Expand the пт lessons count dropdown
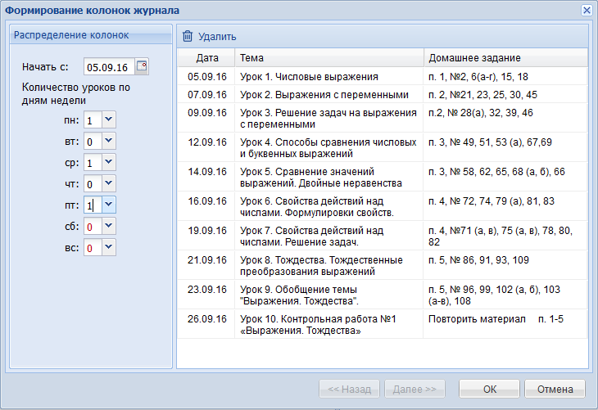The height and width of the screenshot is (410, 598). pyautogui.click(x=109, y=205)
